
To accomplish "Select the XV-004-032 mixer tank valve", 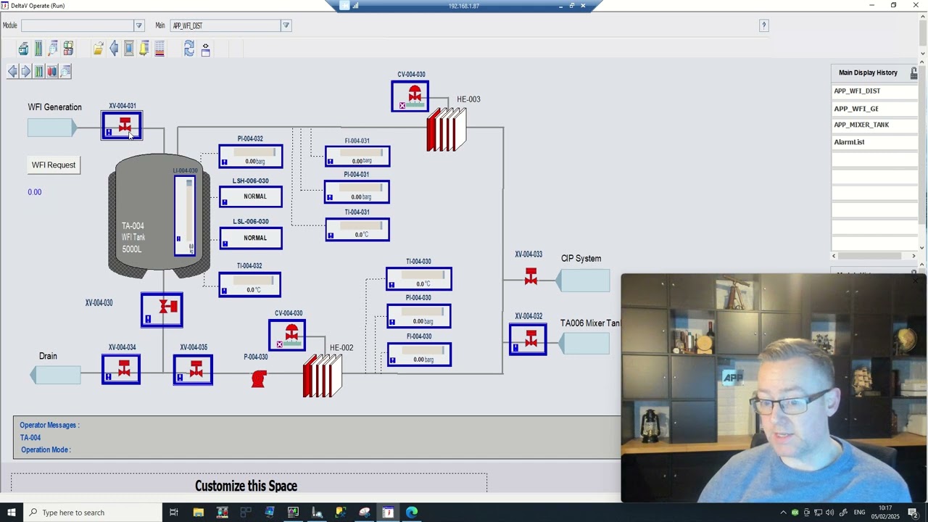I will pos(528,339).
